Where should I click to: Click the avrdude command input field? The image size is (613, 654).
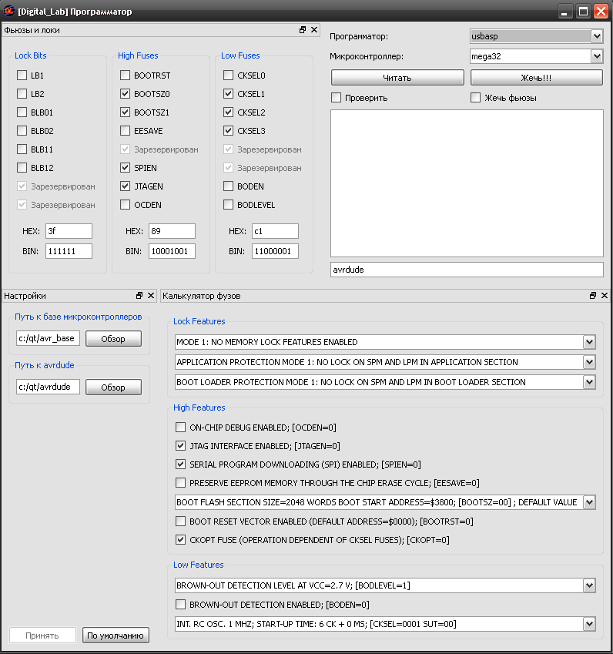[467, 270]
